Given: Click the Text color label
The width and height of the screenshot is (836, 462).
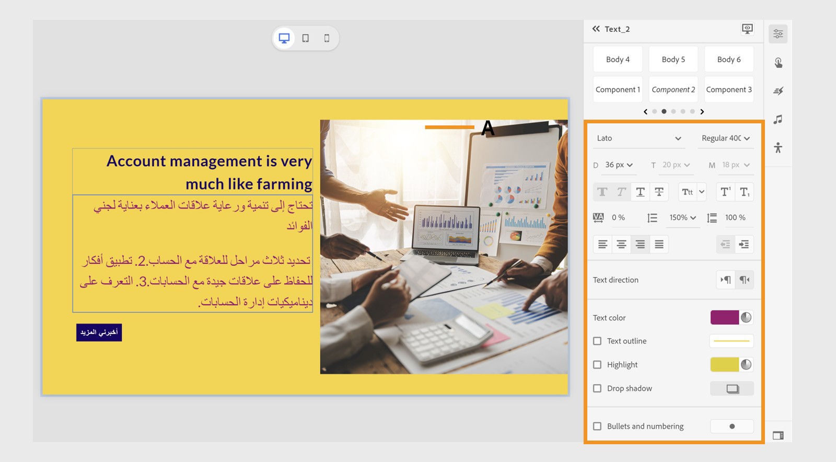Looking at the screenshot, I should point(609,318).
